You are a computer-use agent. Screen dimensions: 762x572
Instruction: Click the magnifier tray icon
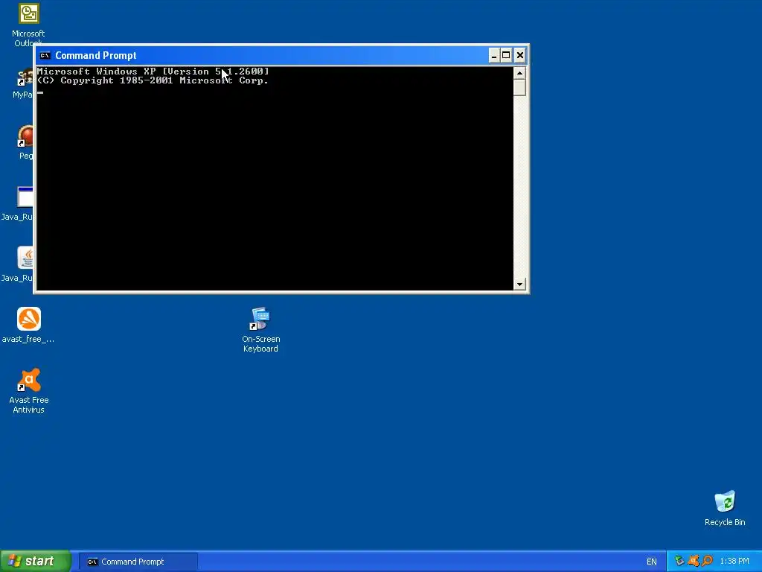[x=707, y=562]
